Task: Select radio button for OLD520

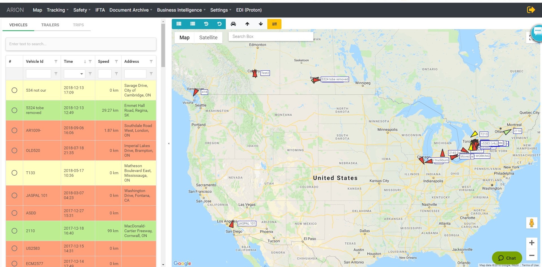Action: [x=14, y=150]
